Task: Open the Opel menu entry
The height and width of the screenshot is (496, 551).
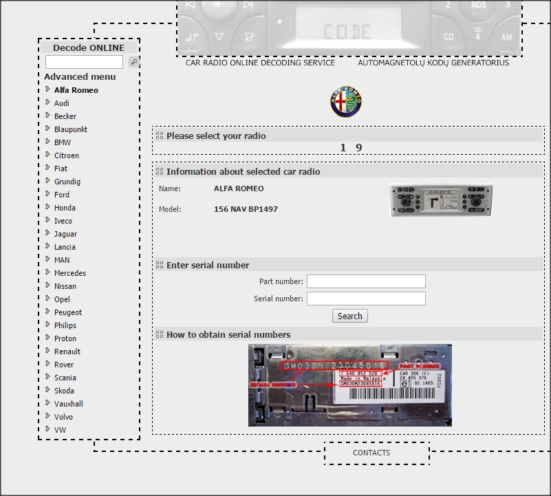Action: [x=62, y=299]
